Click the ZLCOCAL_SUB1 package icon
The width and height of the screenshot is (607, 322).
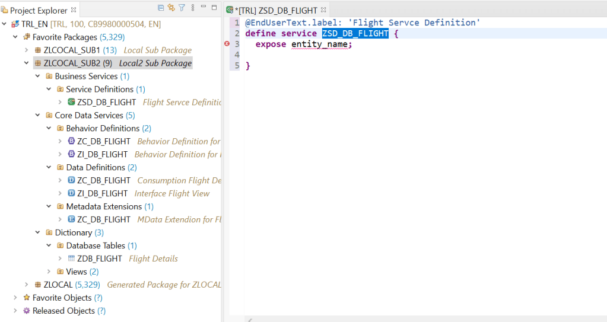click(x=37, y=50)
